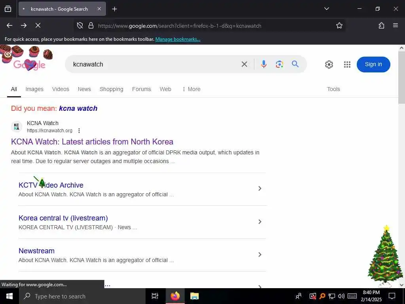405x304 pixels.
Task: Open Task View on taskbar
Action: (155, 296)
